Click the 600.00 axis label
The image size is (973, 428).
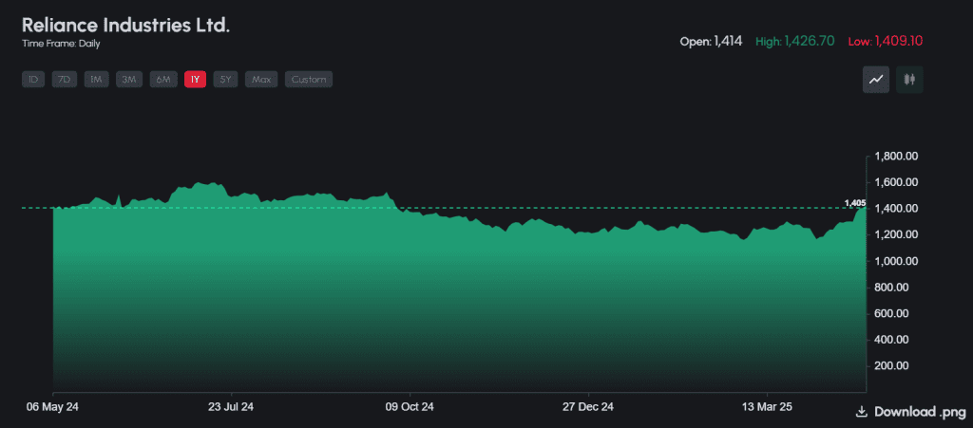(x=891, y=313)
